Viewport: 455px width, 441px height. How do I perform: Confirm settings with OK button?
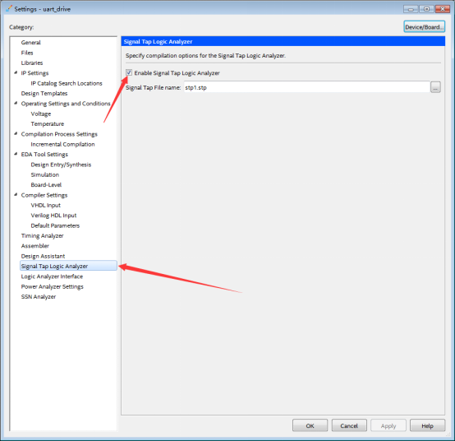point(310,425)
